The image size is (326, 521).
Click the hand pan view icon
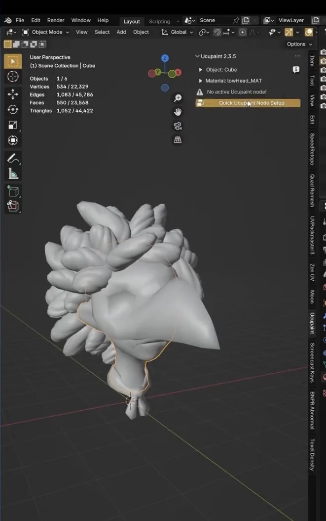[x=178, y=112]
